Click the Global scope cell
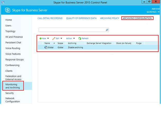161x114 pixels. click(x=60, y=47)
